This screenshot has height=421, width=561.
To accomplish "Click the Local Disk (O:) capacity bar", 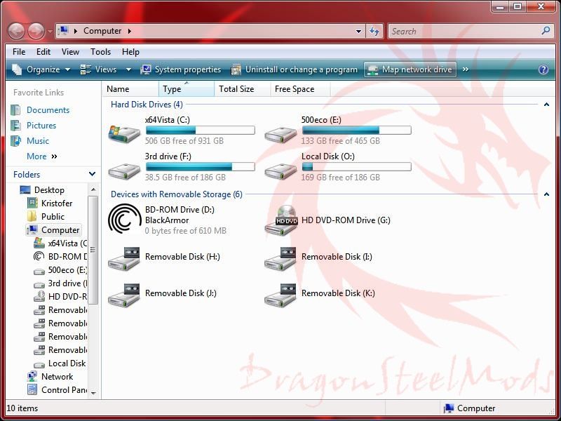I will [357, 166].
